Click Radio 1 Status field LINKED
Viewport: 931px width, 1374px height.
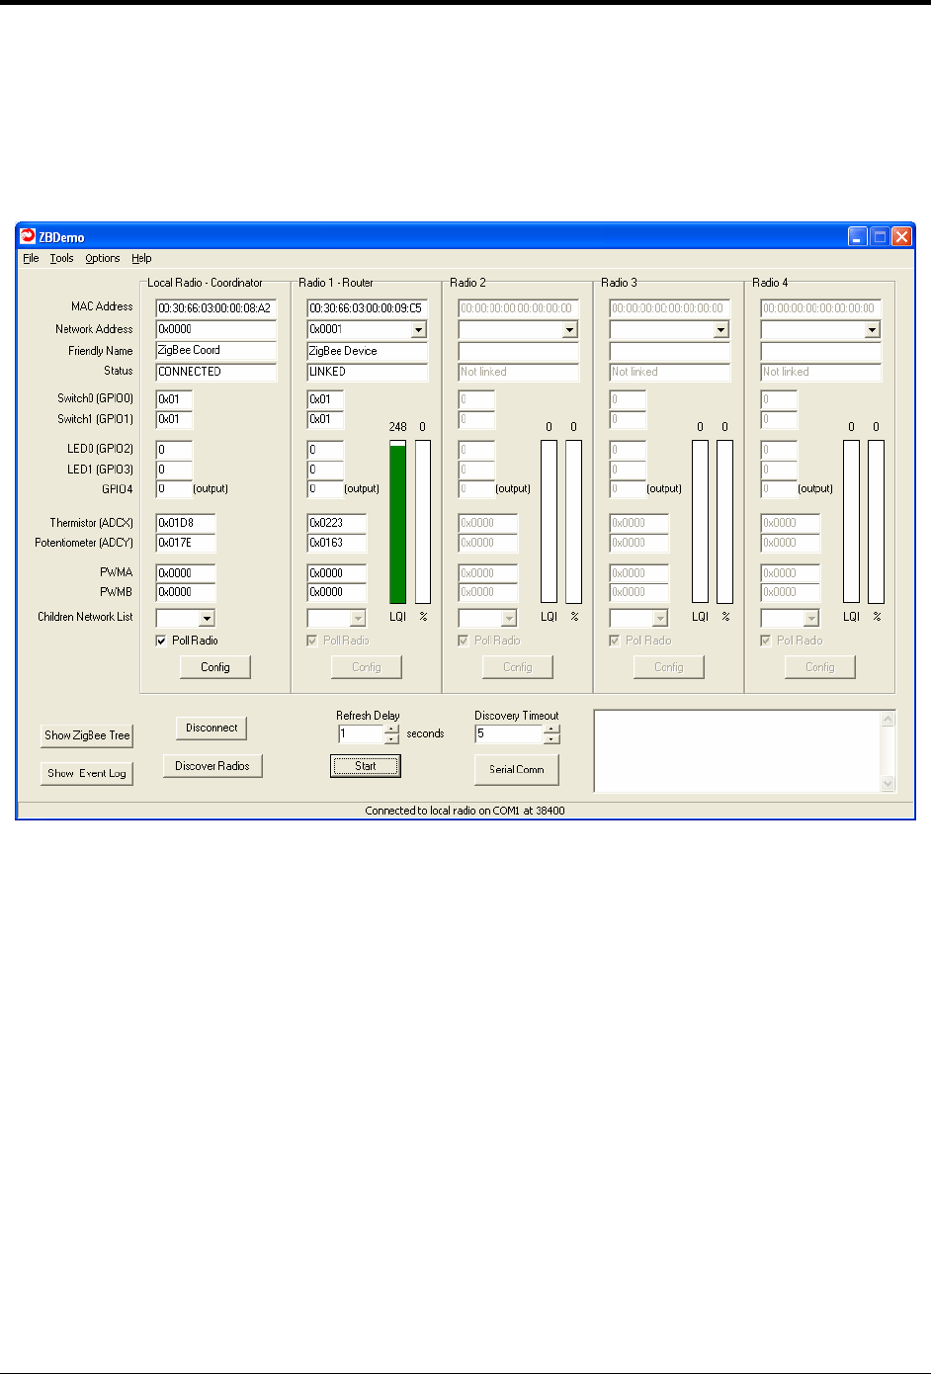(368, 373)
